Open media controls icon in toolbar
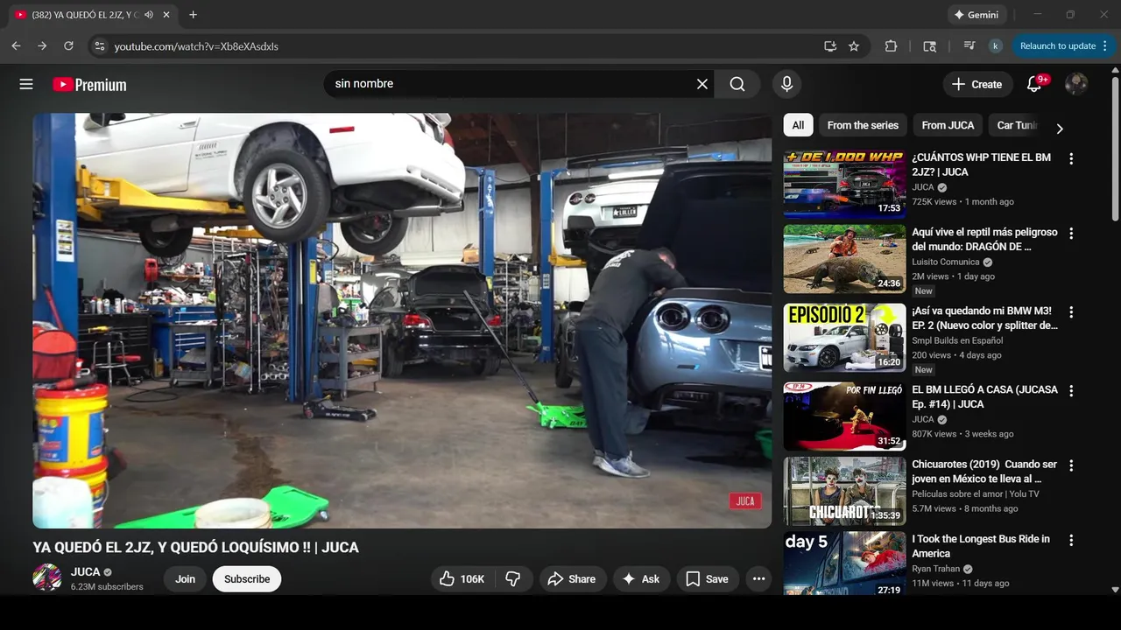The image size is (1121, 630). (x=969, y=46)
